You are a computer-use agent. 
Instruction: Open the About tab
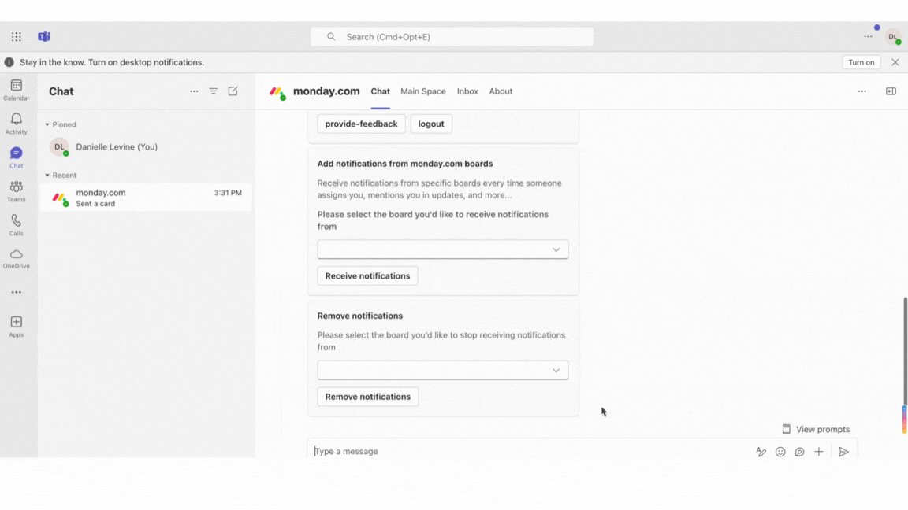[x=501, y=91]
